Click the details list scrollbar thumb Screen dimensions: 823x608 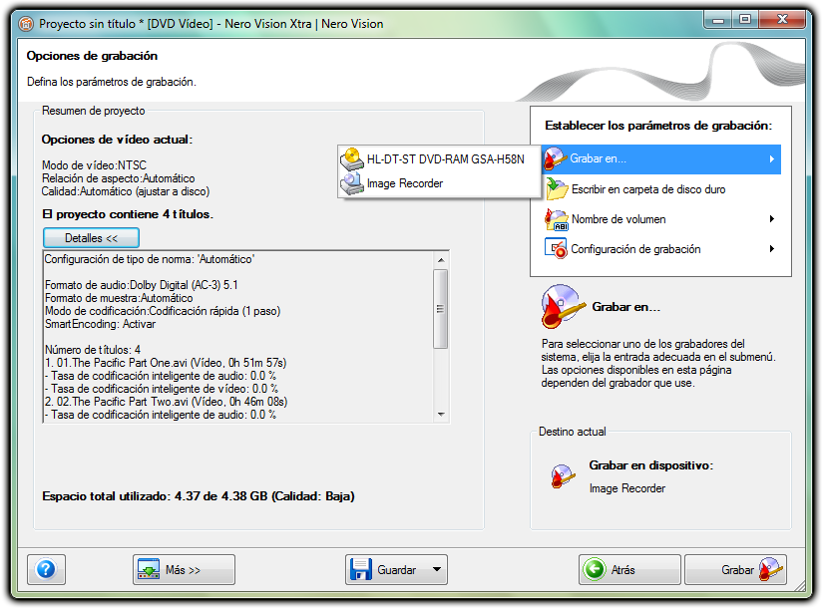pyautogui.click(x=441, y=309)
